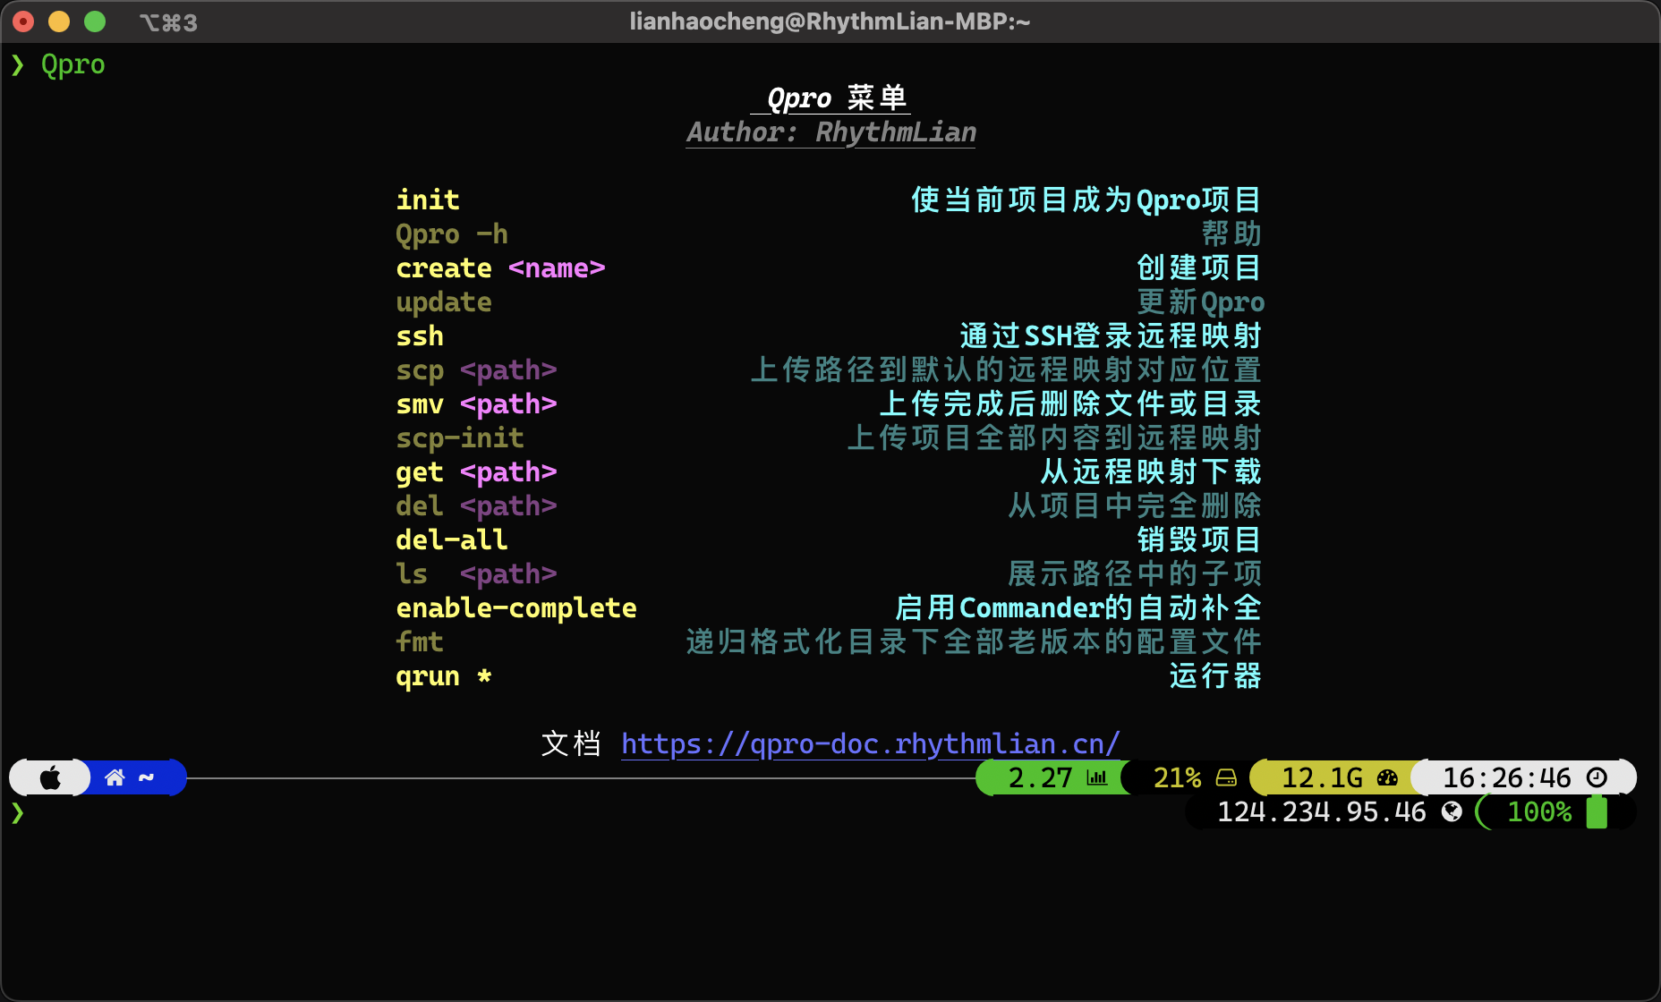This screenshot has height=1002, width=1661.
Task: Click the memory gauge icon beside 12.1G
Action: click(1387, 777)
